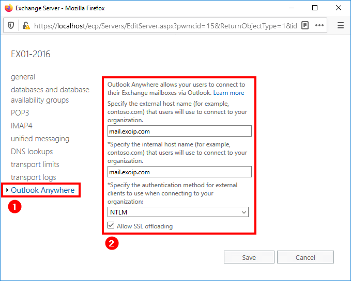Open the DNS lookups section
The height and width of the screenshot is (281, 351).
(32, 152)
